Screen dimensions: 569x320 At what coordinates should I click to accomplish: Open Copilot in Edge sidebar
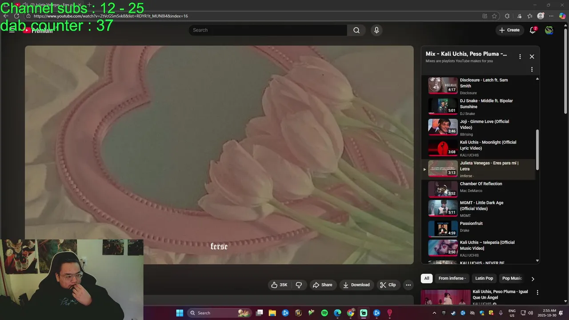[562, 16]
